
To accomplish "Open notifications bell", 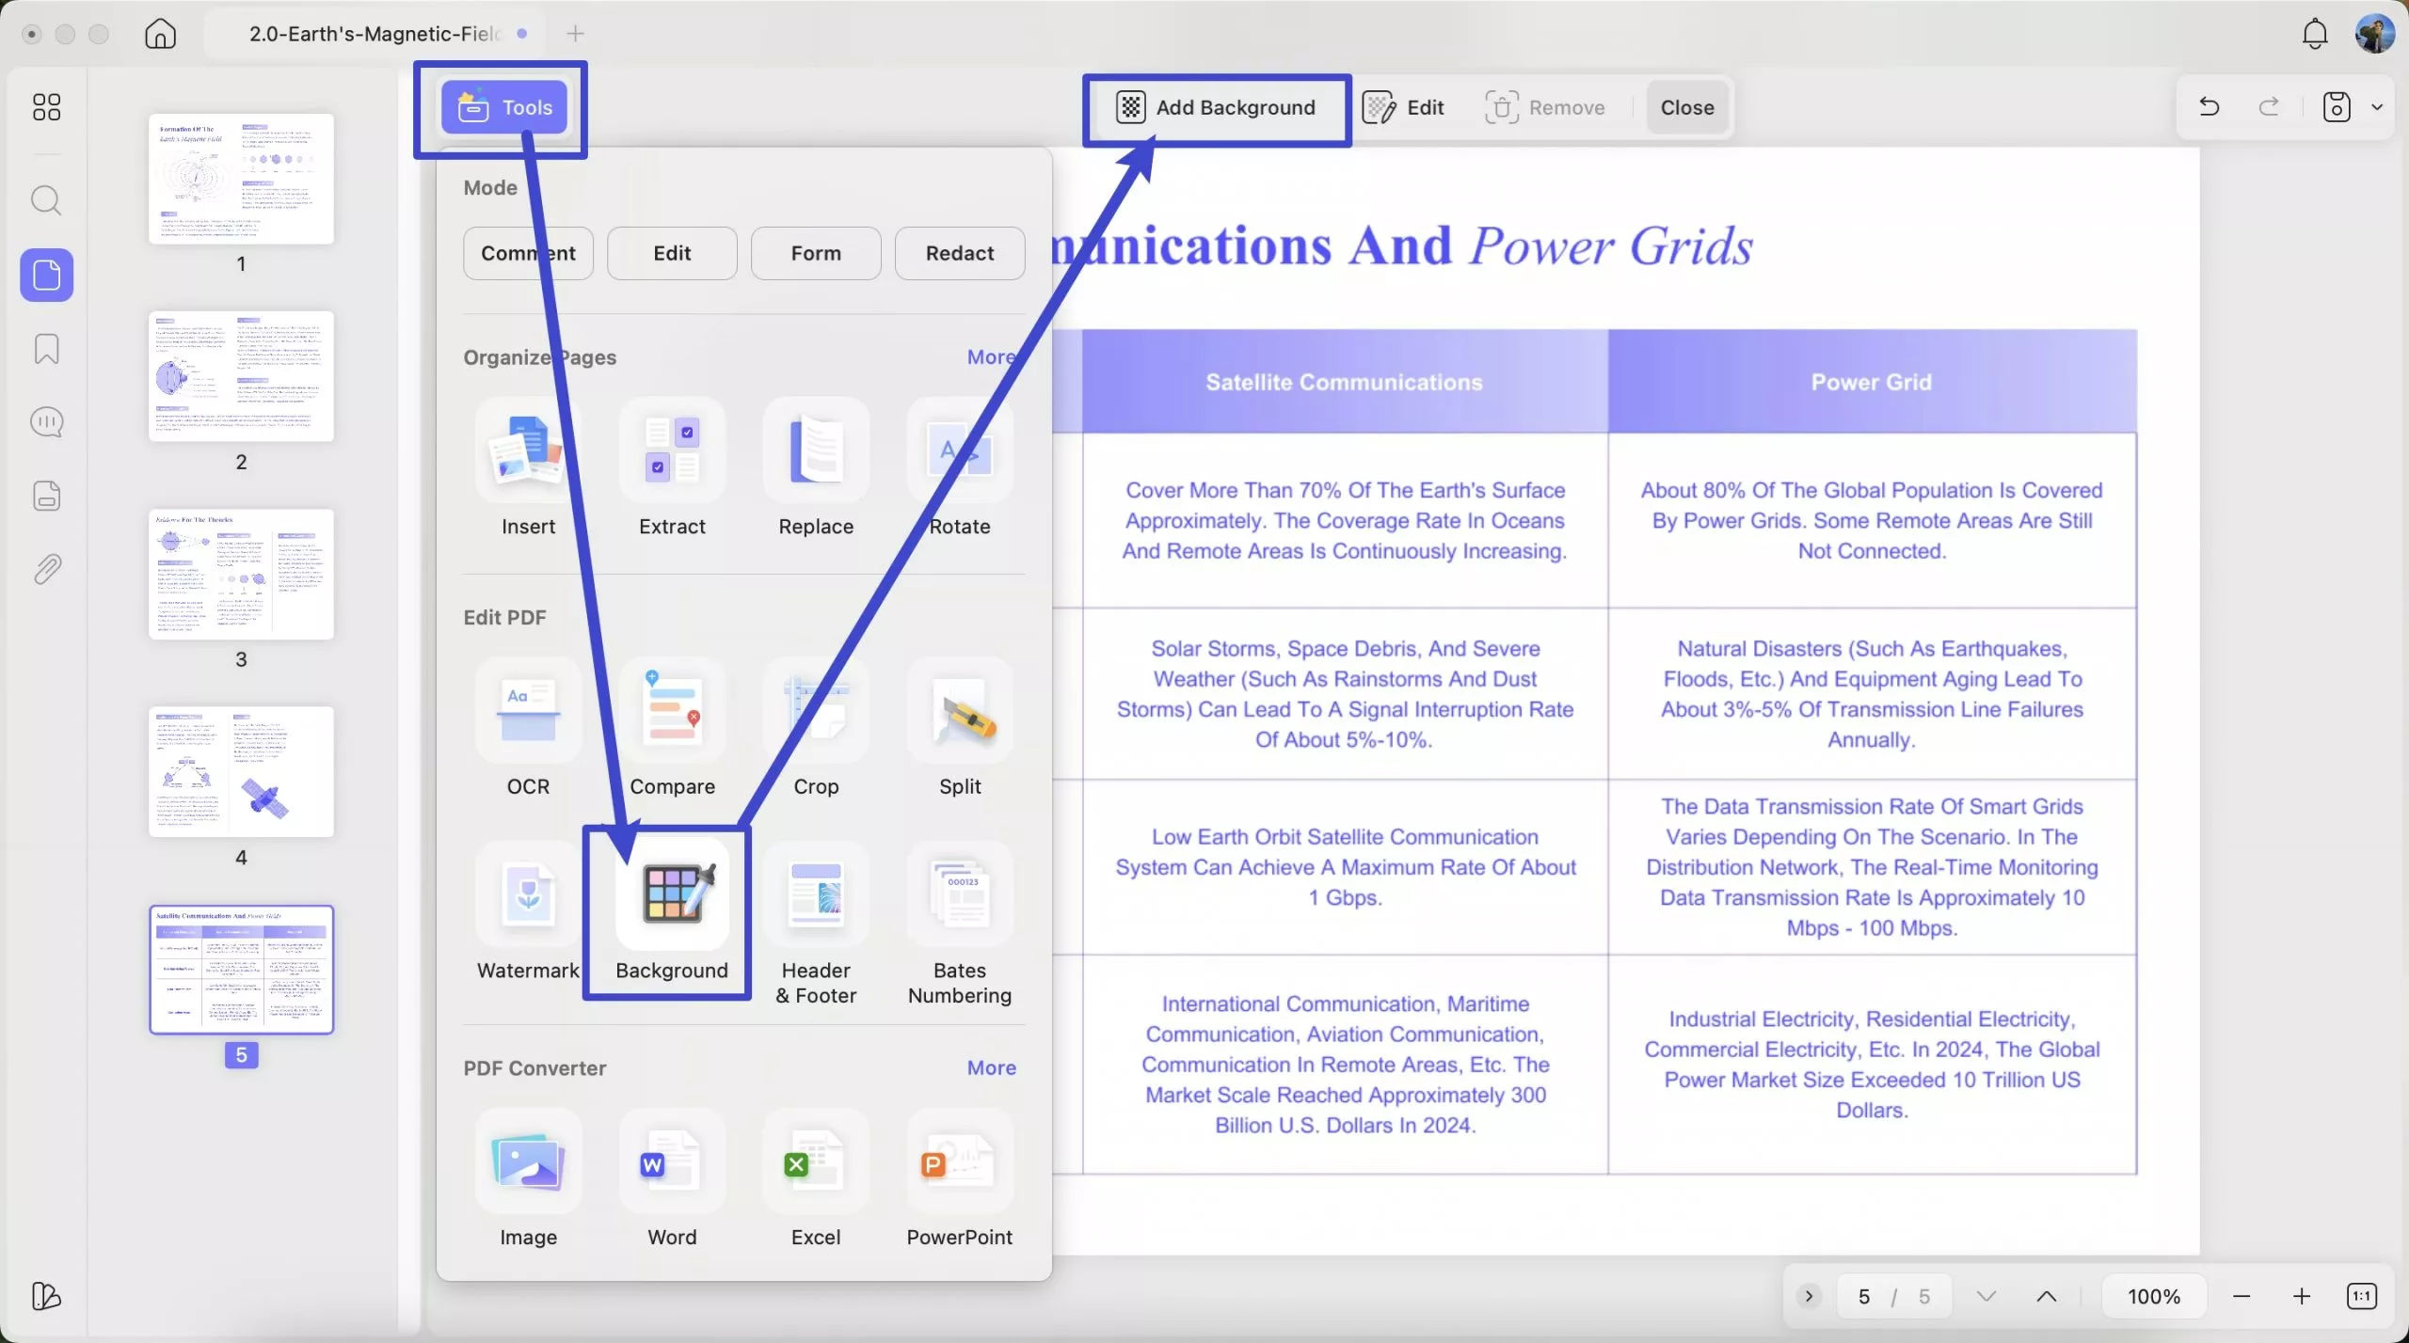I will coord(2315,34).
